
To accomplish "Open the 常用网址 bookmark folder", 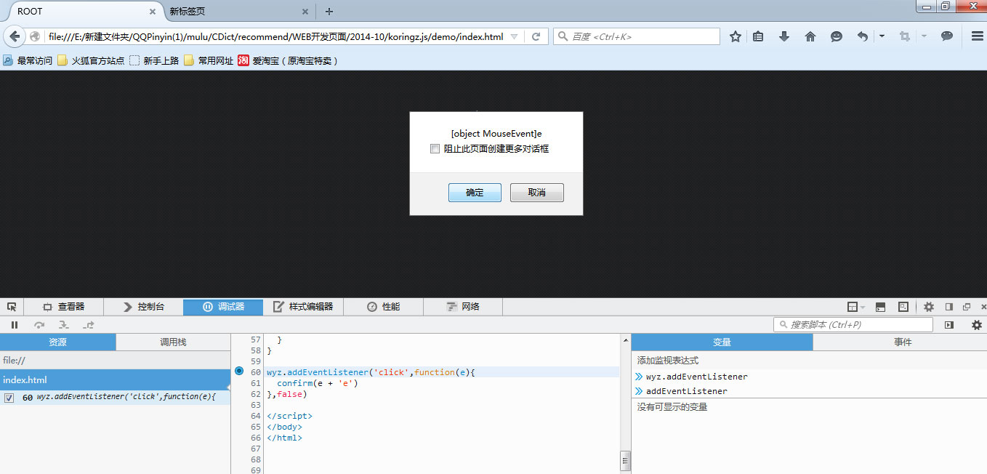I will [x=209, y=61].
